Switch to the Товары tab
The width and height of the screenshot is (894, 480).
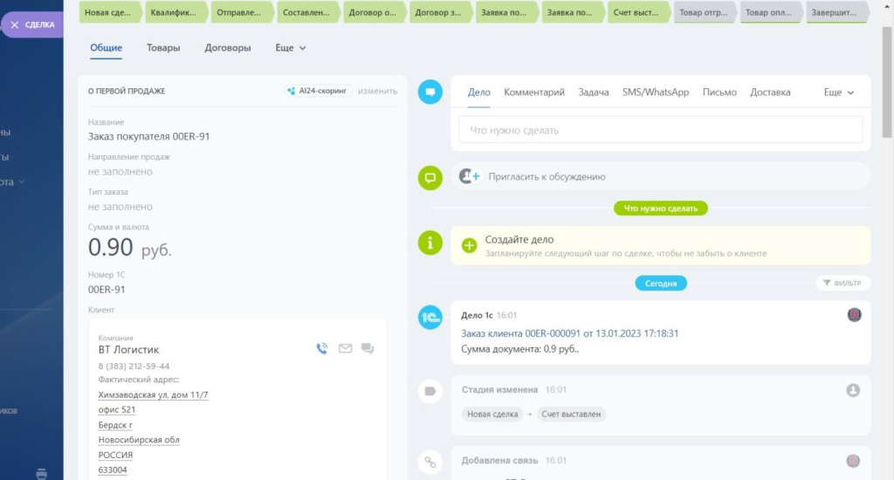click(x=163, y=48)
